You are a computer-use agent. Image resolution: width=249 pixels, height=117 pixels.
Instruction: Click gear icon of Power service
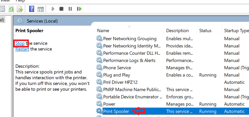pos(99,104)
